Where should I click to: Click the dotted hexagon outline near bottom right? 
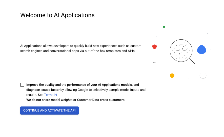[203, 75]
